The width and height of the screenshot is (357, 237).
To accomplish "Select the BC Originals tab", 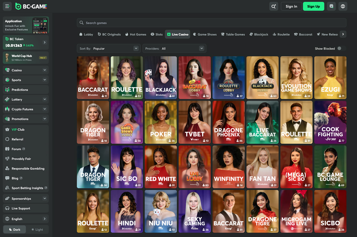I will (x=109, y=34).
